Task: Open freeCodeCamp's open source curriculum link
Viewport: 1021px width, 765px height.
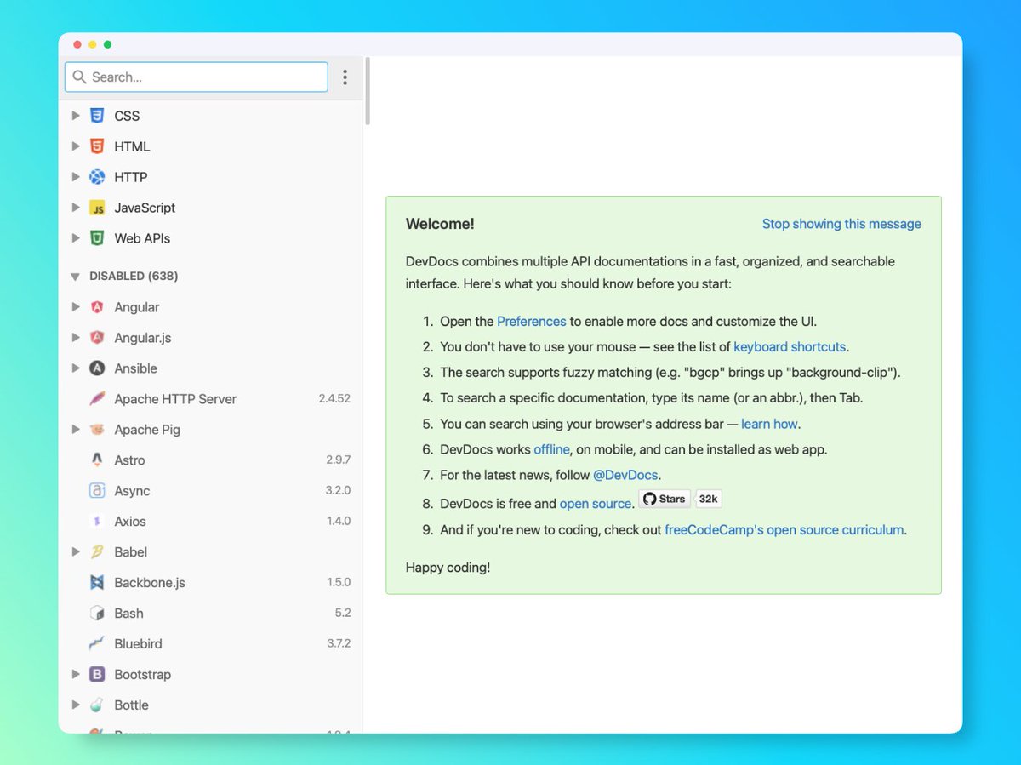Action: pyautogui.click(x=784, y=529)
